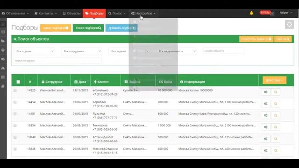Viewport: 299px width, 168px height.
Task: Expand the Все задачи dropdown
Action: tap(129, 51)
